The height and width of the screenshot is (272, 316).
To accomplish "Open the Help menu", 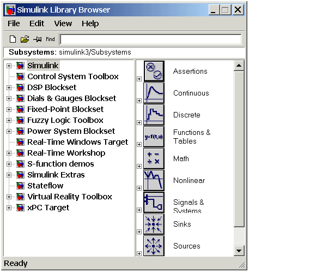I will pos(90,23).
